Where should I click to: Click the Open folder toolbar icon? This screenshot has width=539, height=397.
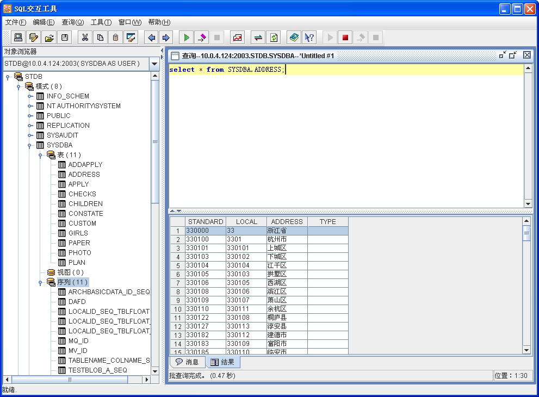click(x=49, y=38)
